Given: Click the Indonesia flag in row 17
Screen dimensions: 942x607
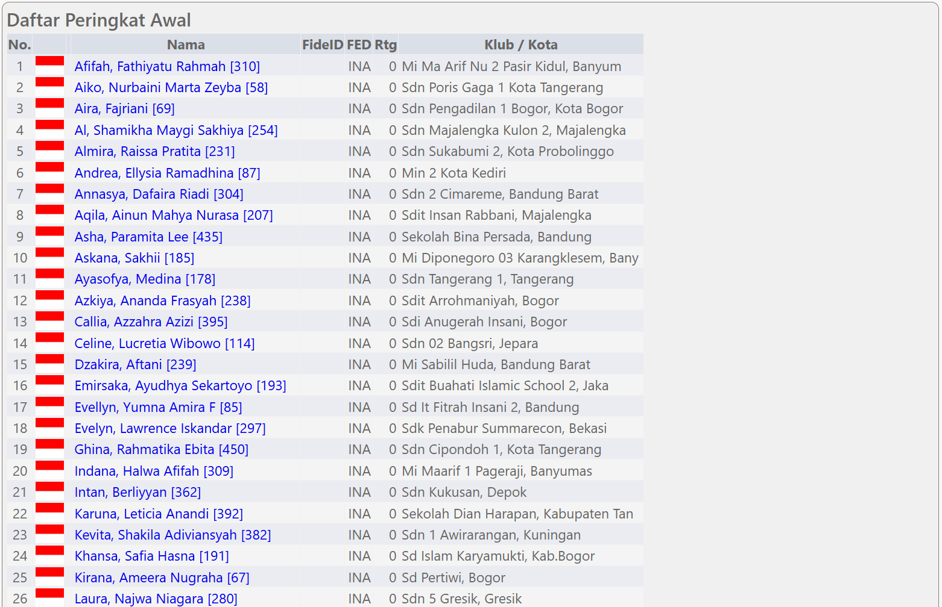Looking at the screenshot, I should click(x=49, y=406).
